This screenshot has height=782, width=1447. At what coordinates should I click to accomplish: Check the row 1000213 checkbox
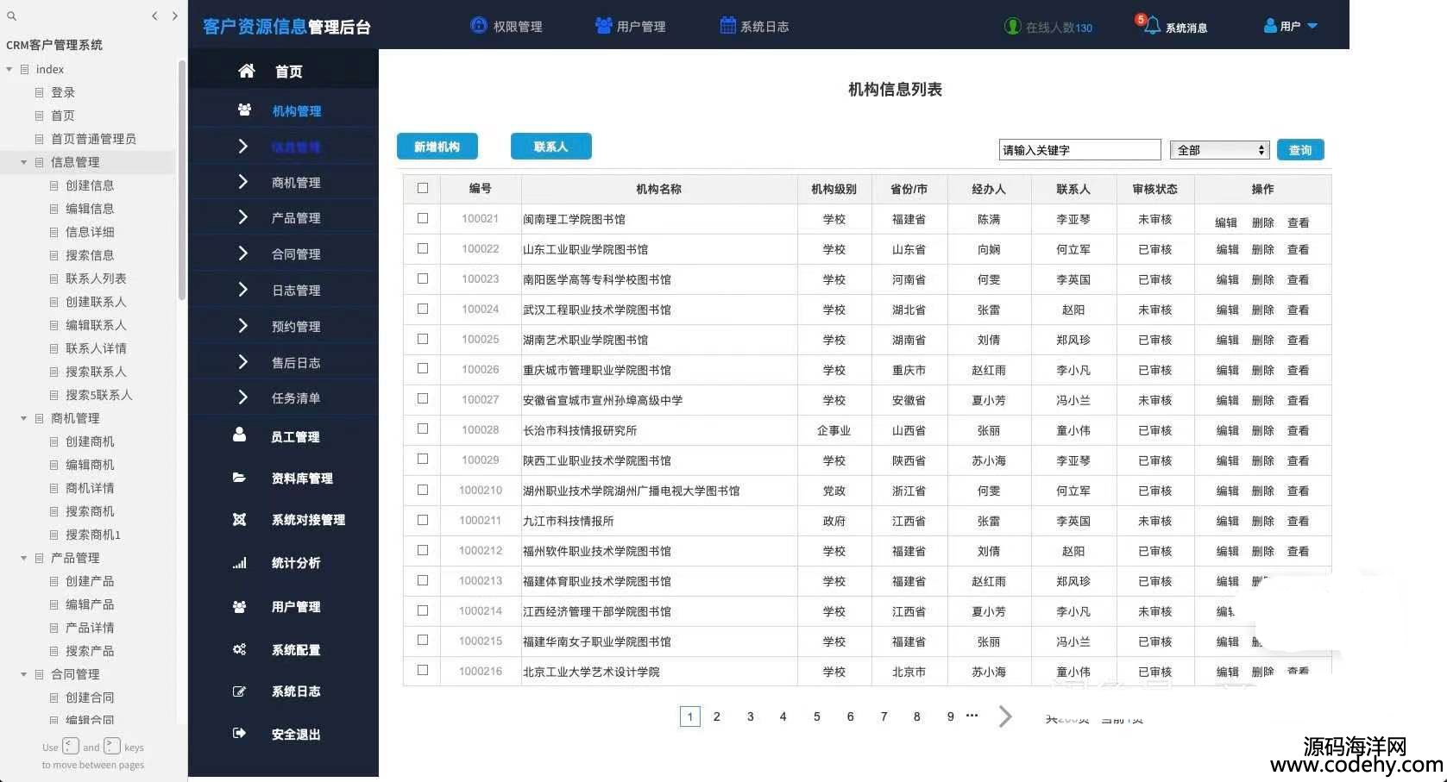(x=423, y=580)
